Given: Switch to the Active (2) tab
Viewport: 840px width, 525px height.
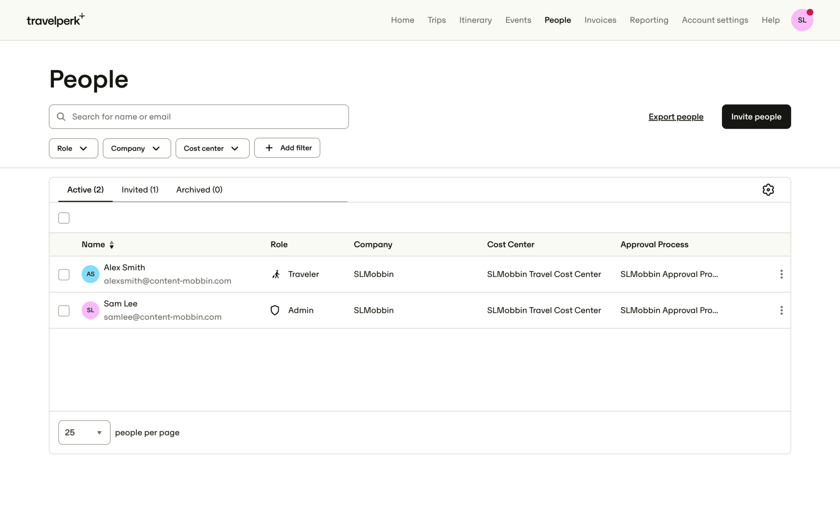Looking at the screenshot, I should click(x=85, y=189).
